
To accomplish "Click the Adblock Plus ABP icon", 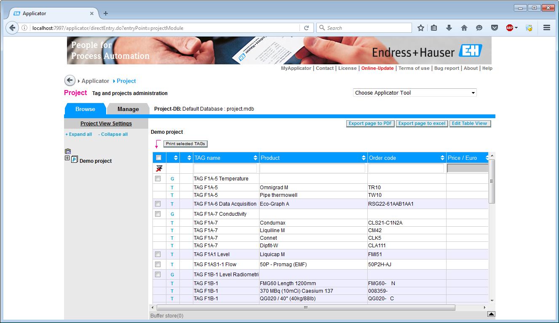I will [x=509, y=28].
